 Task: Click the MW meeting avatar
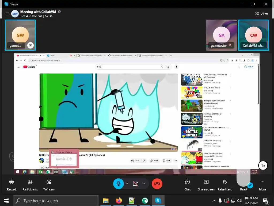15,14
